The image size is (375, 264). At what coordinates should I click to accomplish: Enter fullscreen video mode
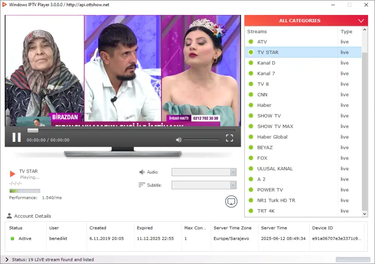click(x=229, y=138)
